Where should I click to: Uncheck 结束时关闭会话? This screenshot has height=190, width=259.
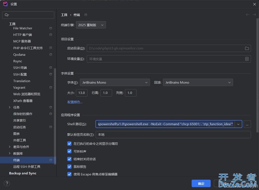(x=69, y=159)
